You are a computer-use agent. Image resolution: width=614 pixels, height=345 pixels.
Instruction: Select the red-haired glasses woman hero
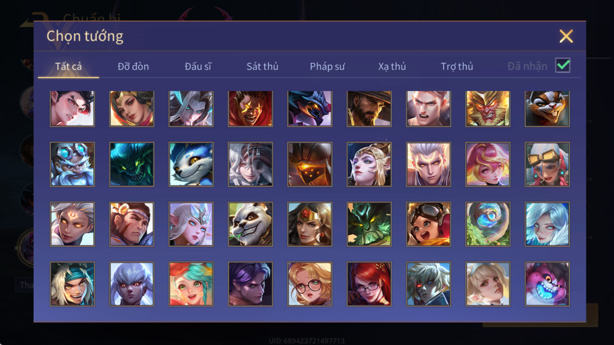point(369,284)
